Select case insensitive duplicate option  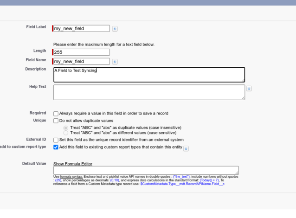[x=66, y=128]
